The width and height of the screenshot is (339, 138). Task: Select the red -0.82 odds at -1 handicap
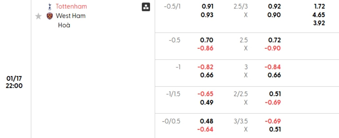(205, 67)
